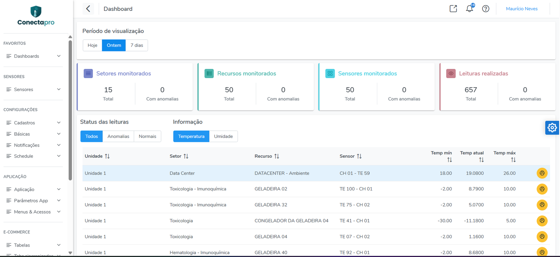Open the external link share icon
The width and height of the screenshot is (560, 257).
tap(453, 9)
